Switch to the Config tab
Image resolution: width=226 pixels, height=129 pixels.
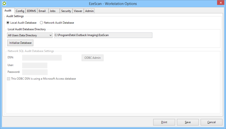coord(20,11)
